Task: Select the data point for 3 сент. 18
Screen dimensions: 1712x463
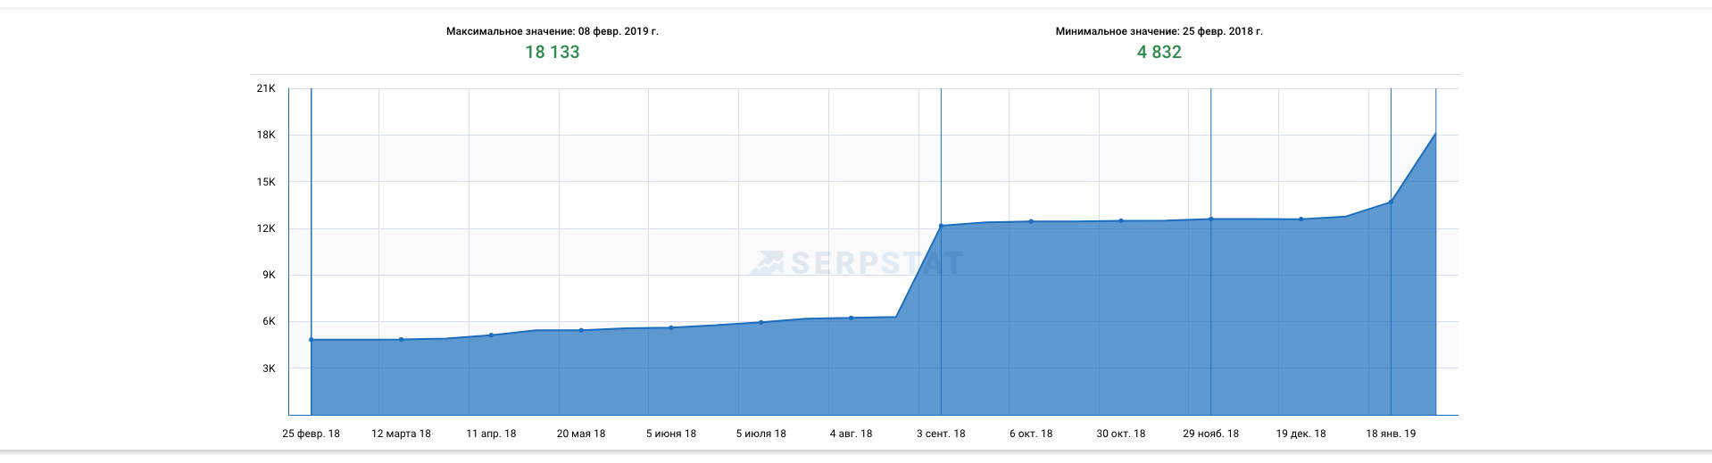Action: pos(941,226)
